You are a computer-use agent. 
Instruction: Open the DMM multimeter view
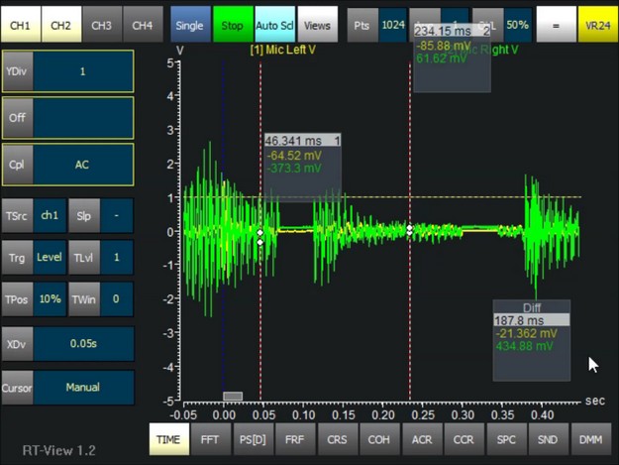[x=590, y=438]
